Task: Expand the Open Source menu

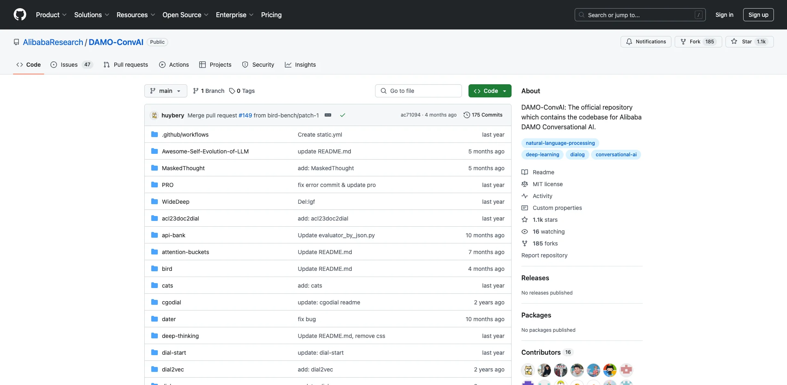Action: pos(186,15)
